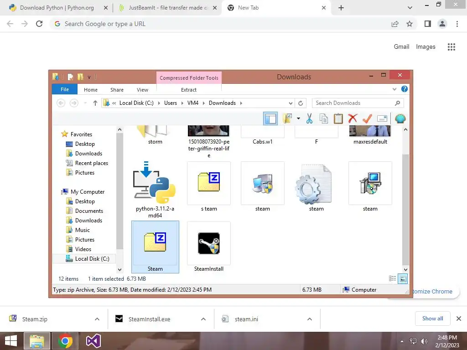Click VM4 in the address breadcrumb
Screen dimensions: 467x350
193,103
